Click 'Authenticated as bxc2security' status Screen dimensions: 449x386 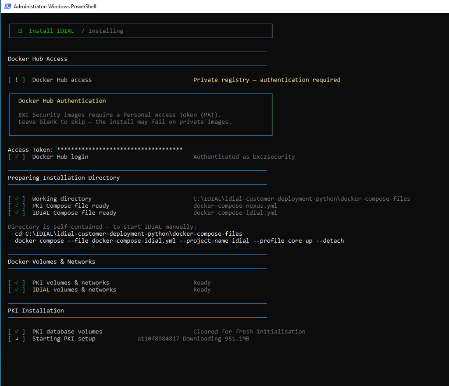tap(244, 157)
